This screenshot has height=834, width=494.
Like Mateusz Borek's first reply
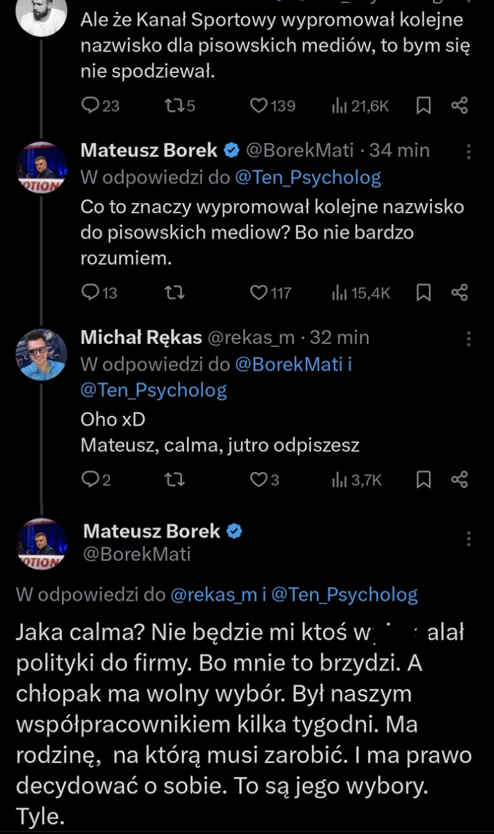[258, 293]
